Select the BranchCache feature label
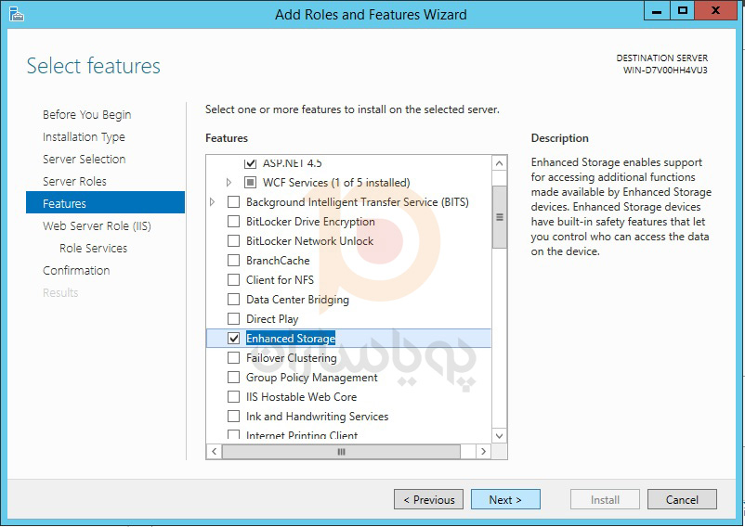This screenshot has width=745, height=527. click(x=278, y=261)
